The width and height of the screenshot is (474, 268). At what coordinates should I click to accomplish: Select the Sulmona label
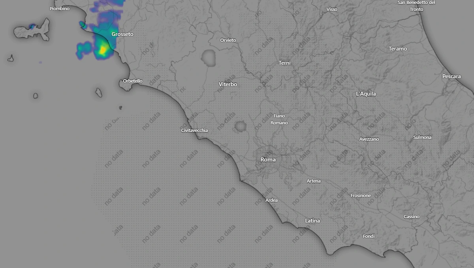click(422, 137)
